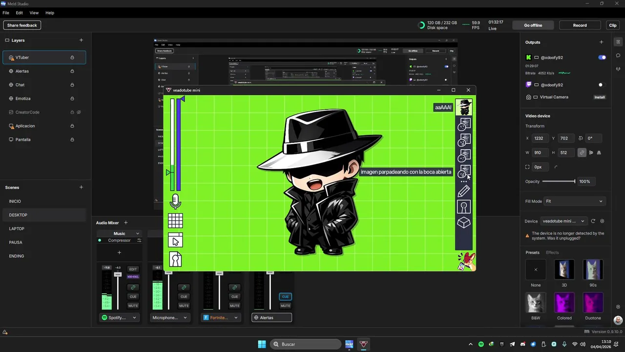Image resolution: width=625 pixels, height=352 pixels.
Task: Click EDIT on the Spotify channel
Action: point(133,269)
